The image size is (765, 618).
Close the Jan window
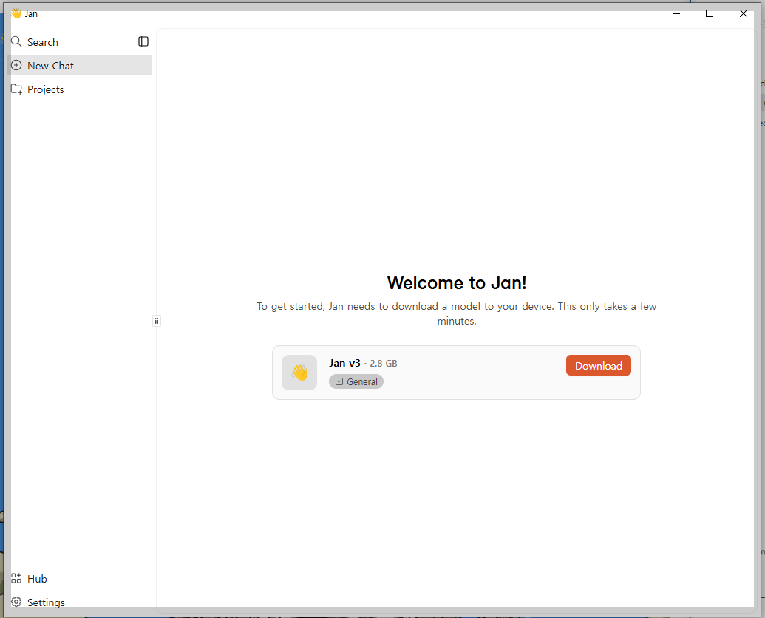point(743,13)
